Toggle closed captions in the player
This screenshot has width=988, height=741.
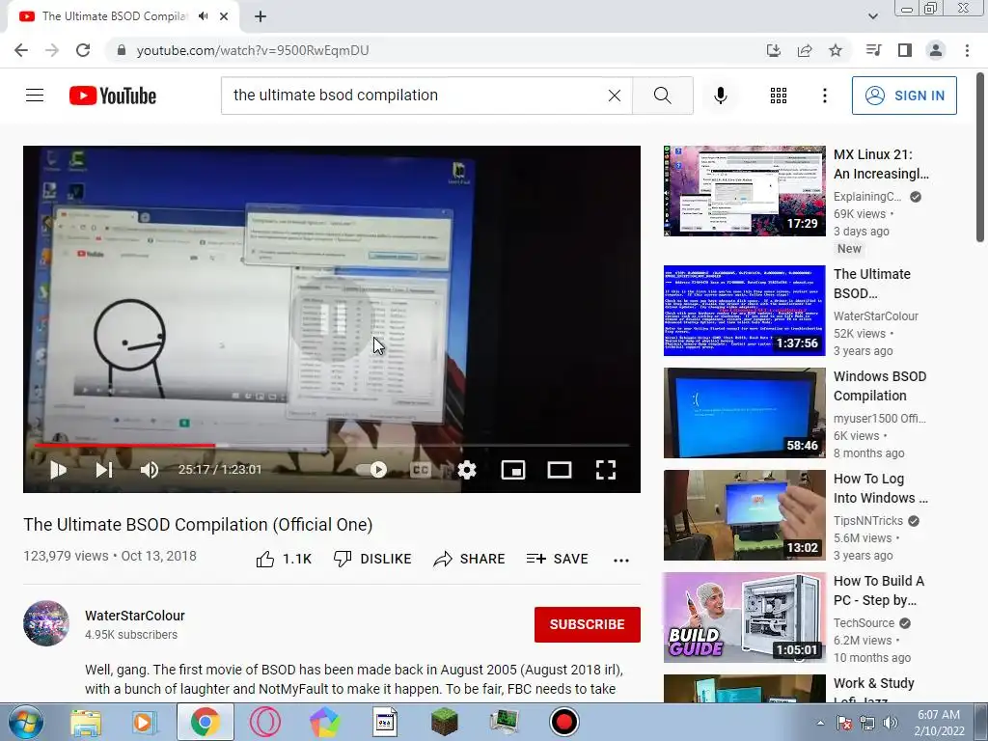click(x=421, y=470)
